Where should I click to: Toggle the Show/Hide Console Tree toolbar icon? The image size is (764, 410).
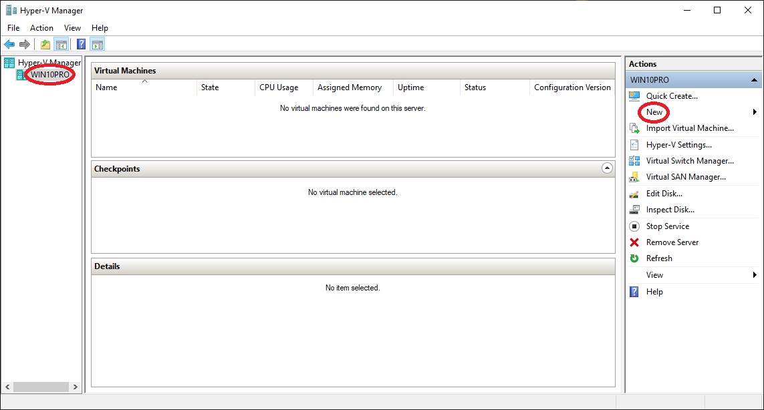click(x=61, y=45)
